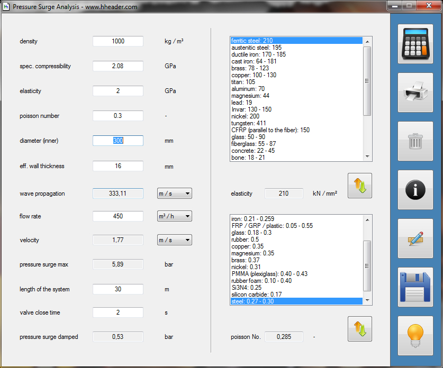Screen dimensions: 443x368
Task: Select 'magnesium: 44' entry
Action: (x=296, y=96)
